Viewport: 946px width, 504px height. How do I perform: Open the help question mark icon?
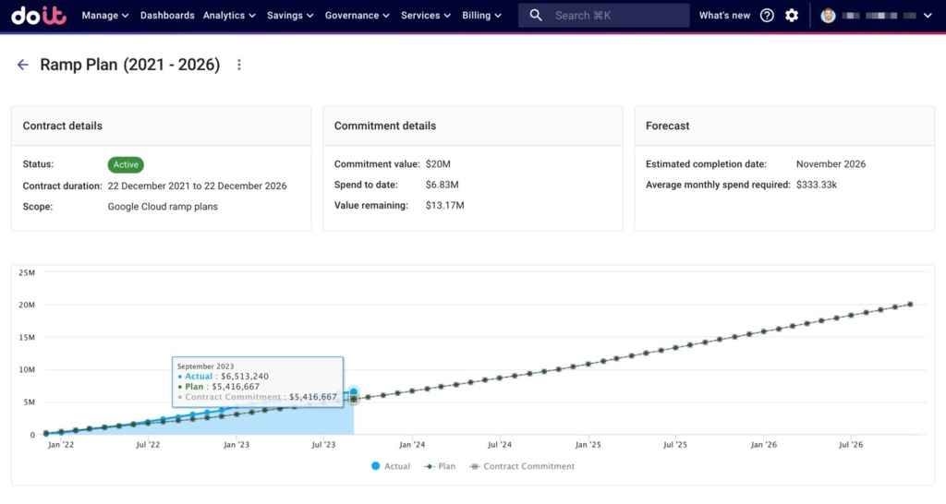[x=767, y=16]
